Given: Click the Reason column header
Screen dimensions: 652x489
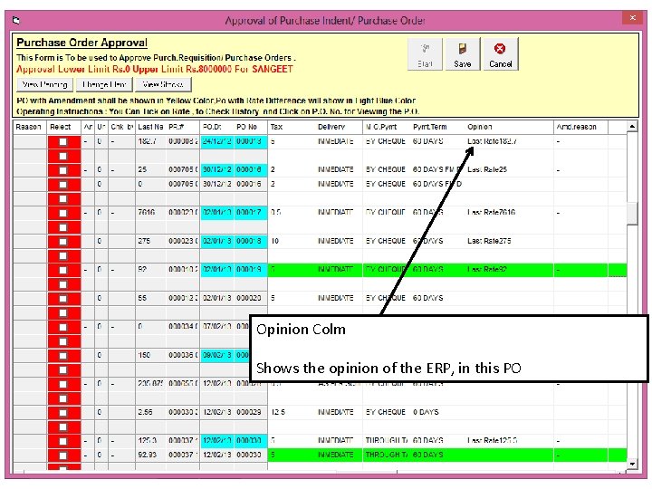Looking at the screenshot, I should pos(30,127).
